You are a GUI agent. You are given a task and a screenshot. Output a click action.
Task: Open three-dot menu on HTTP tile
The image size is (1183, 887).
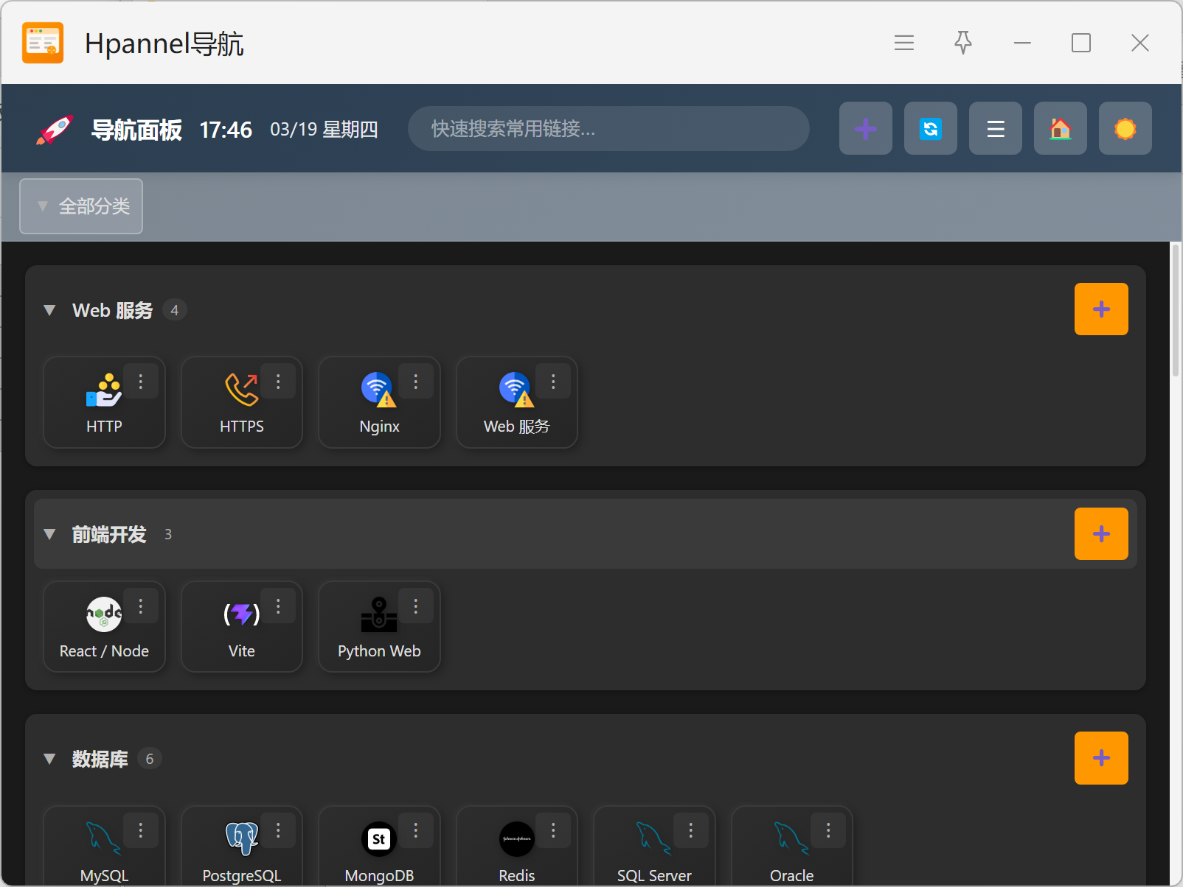coord(141,382)
